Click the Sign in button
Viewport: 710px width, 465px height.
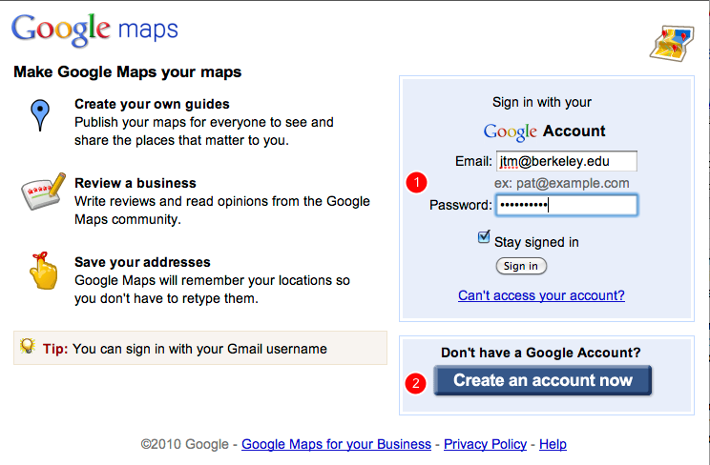(x=521, y=266)
